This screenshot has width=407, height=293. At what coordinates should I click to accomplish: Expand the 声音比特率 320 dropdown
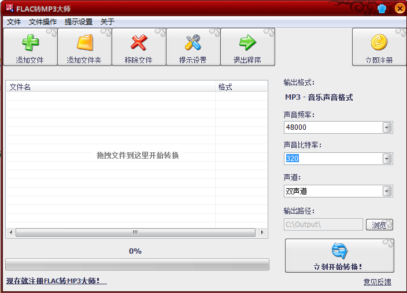click(x=387, y=159)
